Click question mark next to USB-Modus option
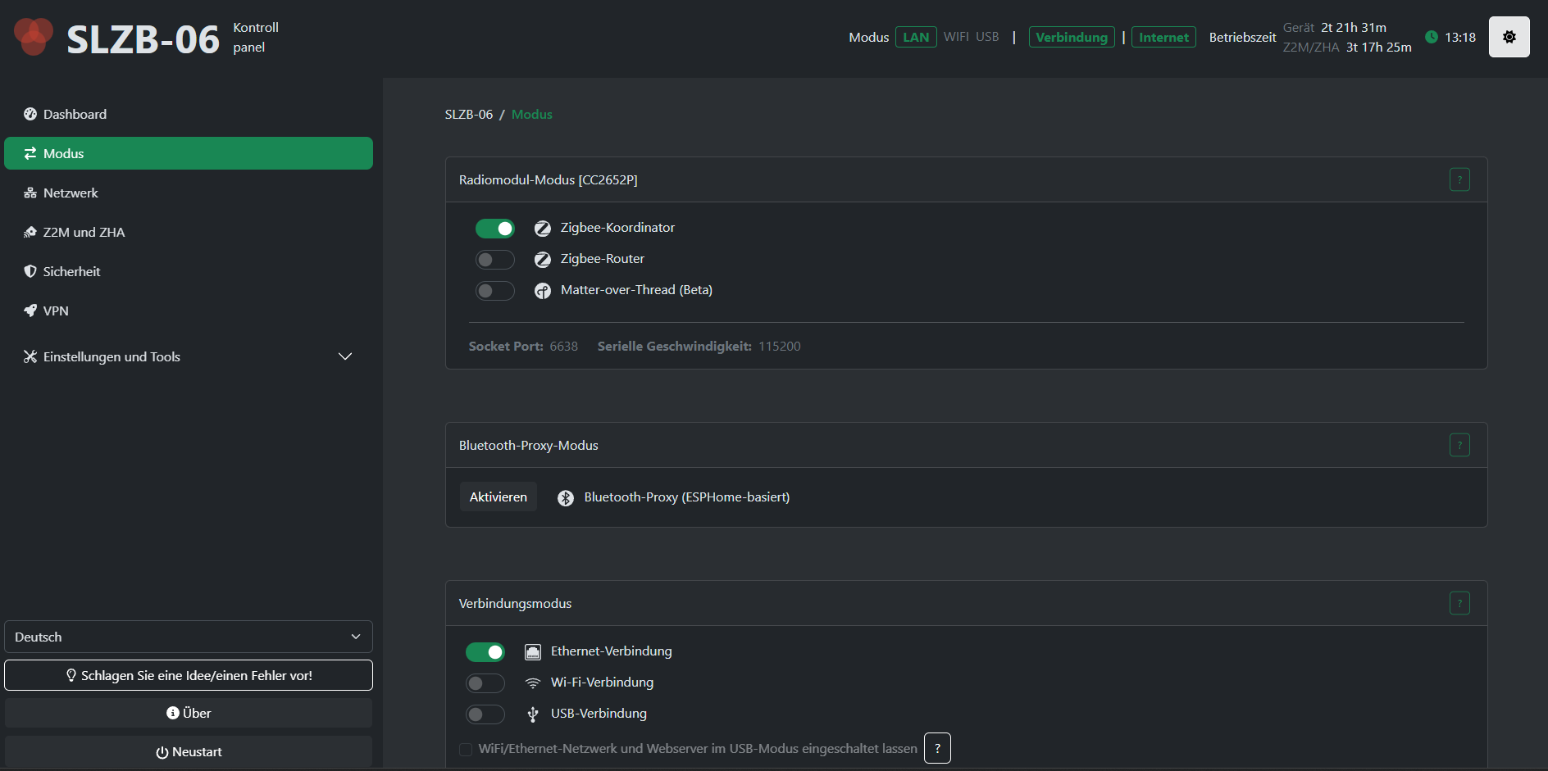Image resolution: width=1548 pixels, height=771 pixels. coord(937,748)
